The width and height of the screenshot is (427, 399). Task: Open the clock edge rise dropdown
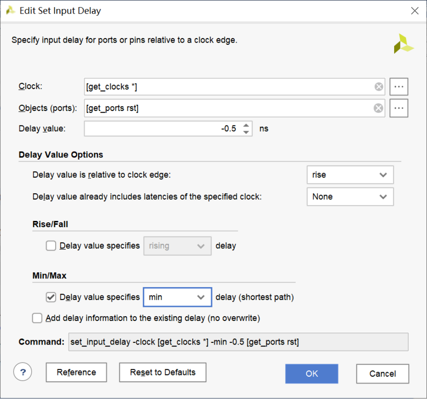click(350, 175)
